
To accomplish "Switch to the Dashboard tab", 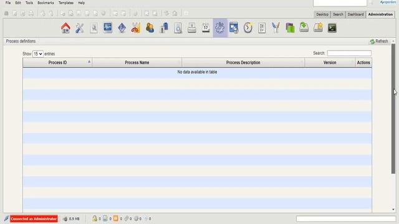I will click(x=355, y=14).
